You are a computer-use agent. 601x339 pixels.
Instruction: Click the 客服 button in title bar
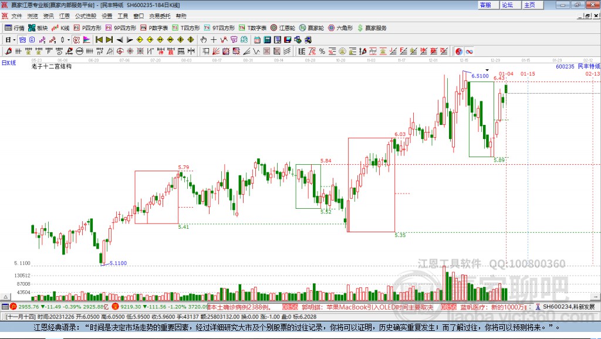(x=488, y=5)
